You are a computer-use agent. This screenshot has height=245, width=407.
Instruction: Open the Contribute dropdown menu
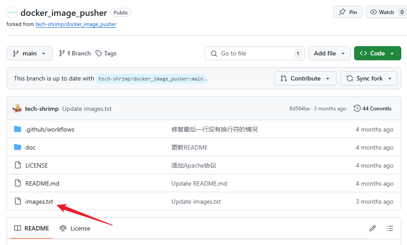305,78
